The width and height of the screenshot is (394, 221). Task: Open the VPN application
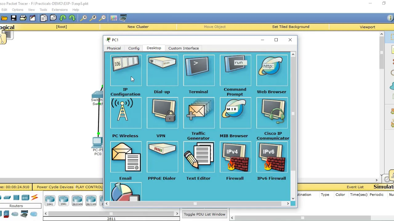tap(163, 113)
